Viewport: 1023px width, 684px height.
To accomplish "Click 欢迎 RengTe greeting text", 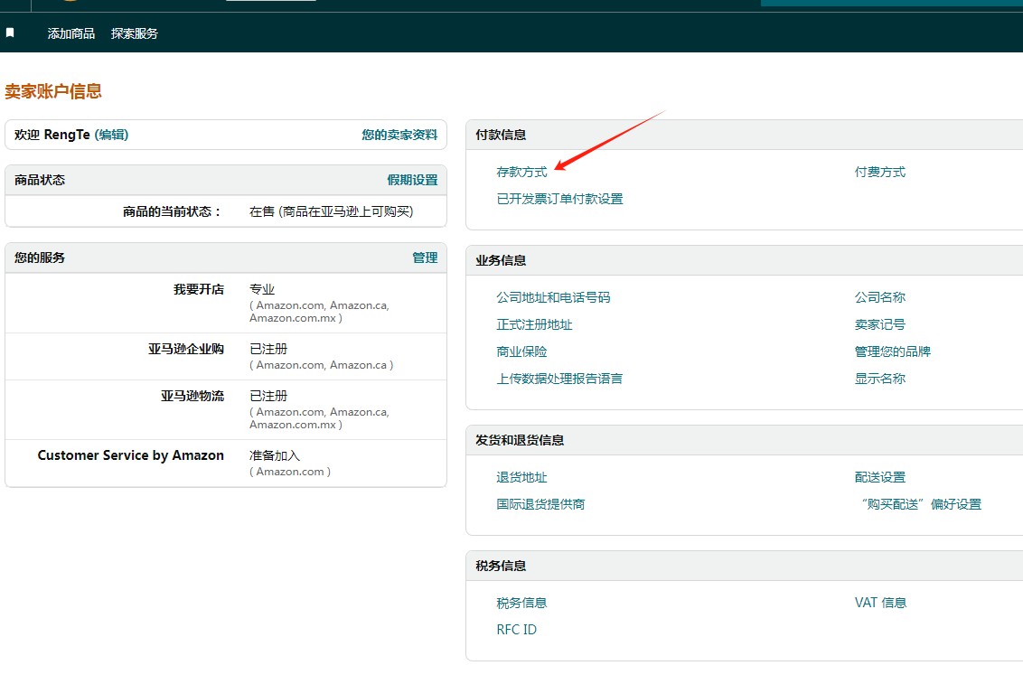I will 52,135.
